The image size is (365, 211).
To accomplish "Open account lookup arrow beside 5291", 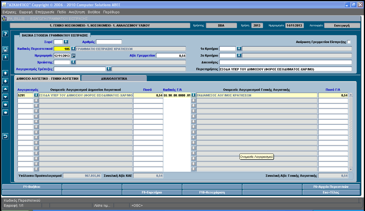I will pyautogui.click(x=36, y=95).
